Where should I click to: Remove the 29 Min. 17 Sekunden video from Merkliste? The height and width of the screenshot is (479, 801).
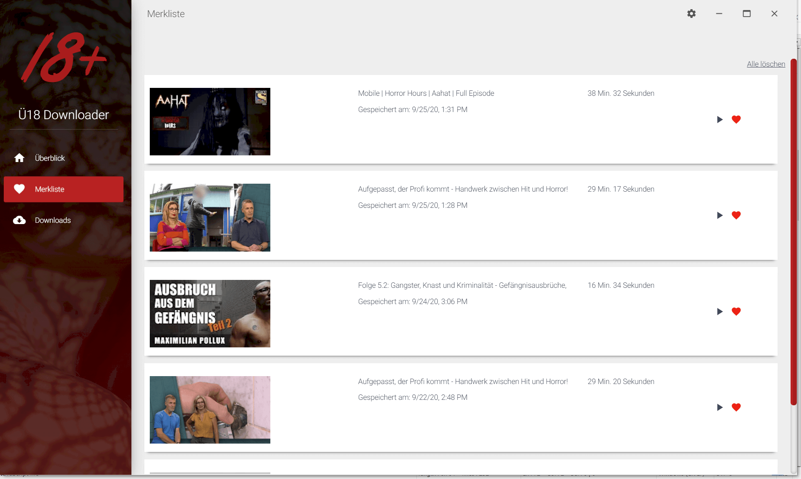(x=736, y=215)
